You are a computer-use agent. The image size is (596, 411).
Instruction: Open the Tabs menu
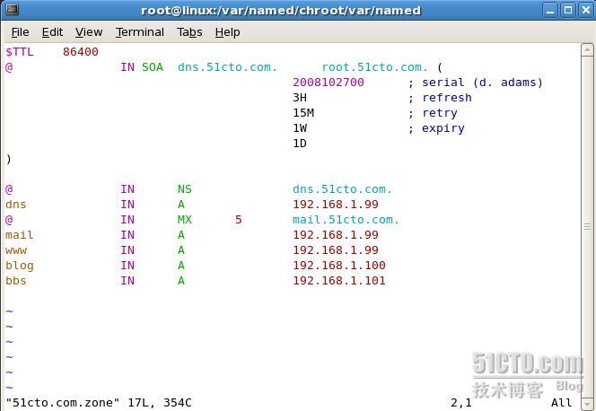(x=189, y=32)
